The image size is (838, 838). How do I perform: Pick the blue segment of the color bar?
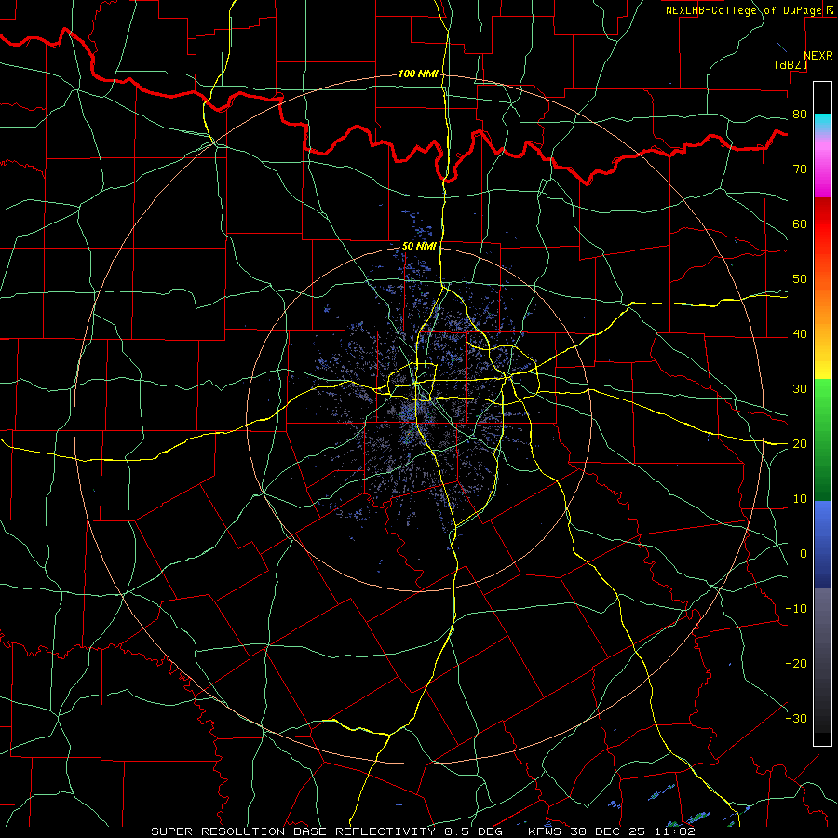click(822, 544)
